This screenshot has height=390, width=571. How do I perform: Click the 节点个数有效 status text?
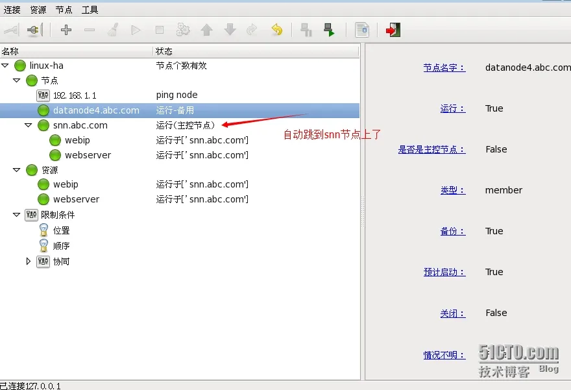click(181, 66)
